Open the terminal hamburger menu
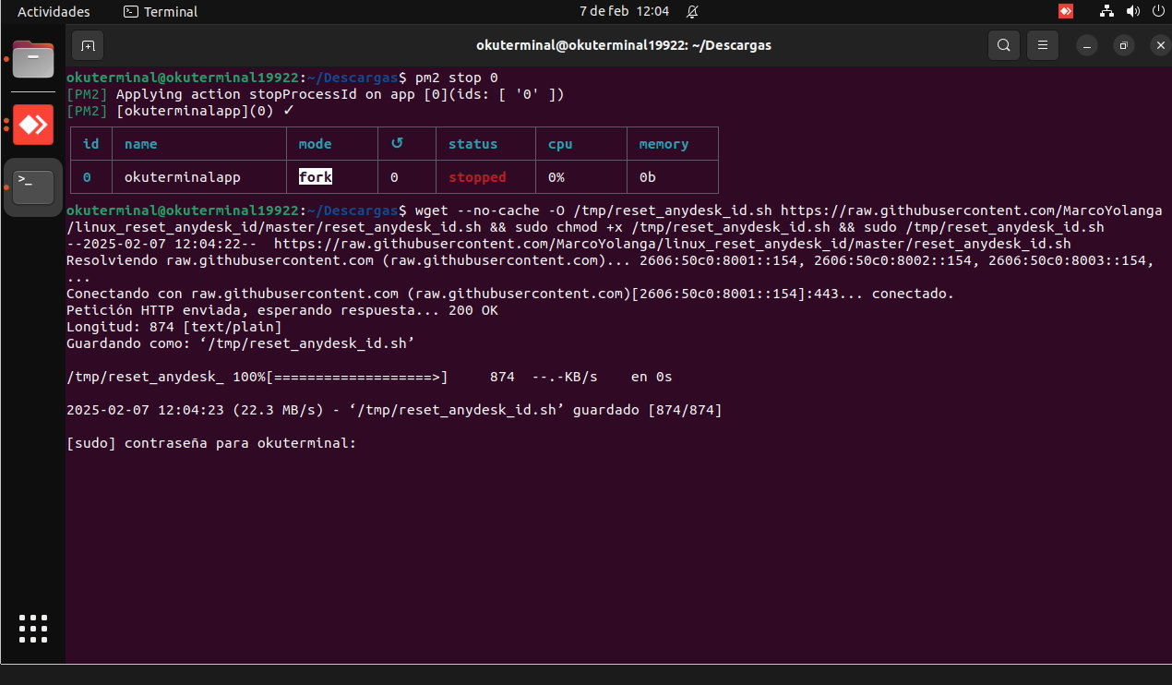 click(1043, 45)
